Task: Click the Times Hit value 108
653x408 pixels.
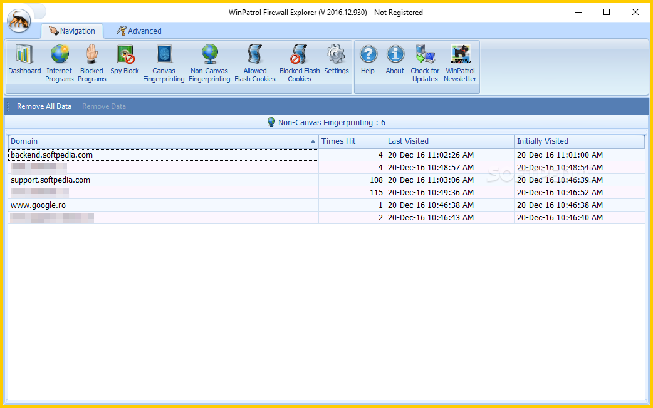Action: pyautogui.click(x=376, y=180)
